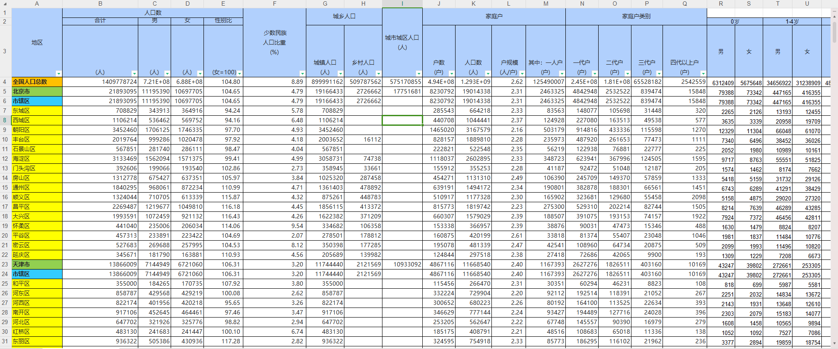The height and width of the screenshot is (349, 838).
Task: Select the 1-4岁 header cell
Action: [792, 21]
